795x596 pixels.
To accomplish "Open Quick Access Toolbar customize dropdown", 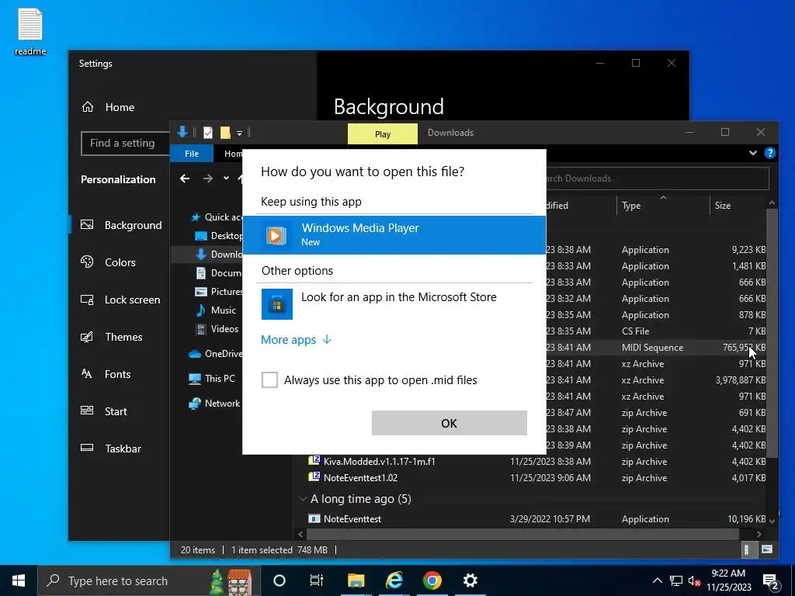I will click(x=239, y=133).
